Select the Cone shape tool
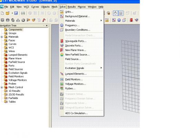This screenshot has width=180, height=138. (18, 20)
